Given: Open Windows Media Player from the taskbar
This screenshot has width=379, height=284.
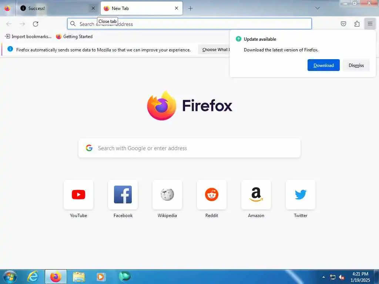Looking at the screenshot, I should click(101, 277).
